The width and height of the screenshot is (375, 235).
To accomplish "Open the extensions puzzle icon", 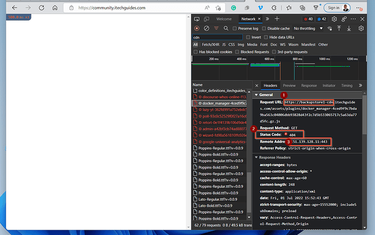I will [274, 8].
